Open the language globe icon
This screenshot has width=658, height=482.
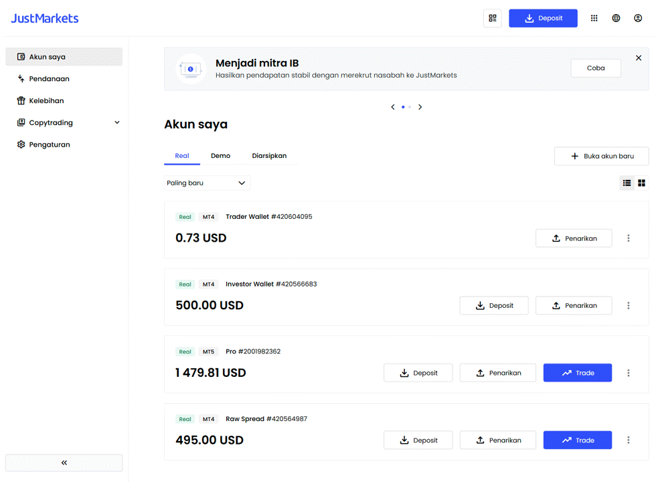pyautogui.click(x=616, y=18)
